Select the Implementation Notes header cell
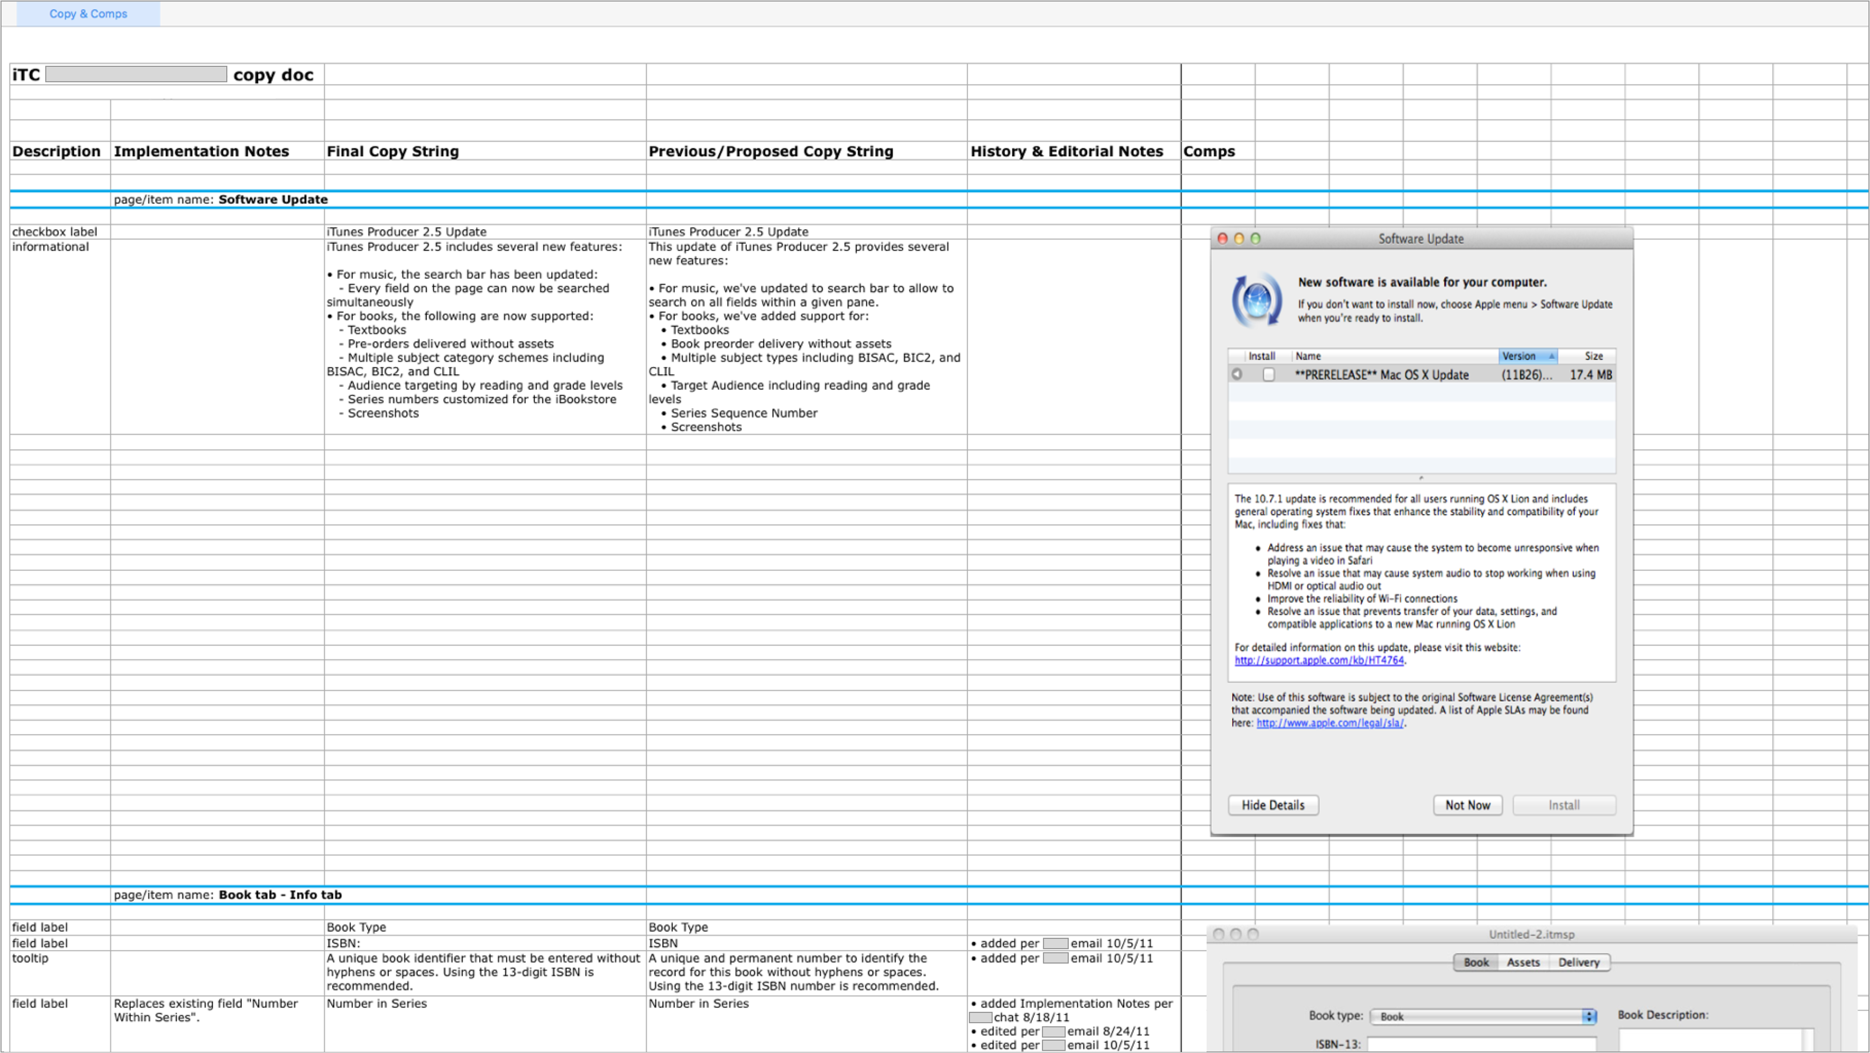Screen dimensions: 1870x1053 coord(217,151)
